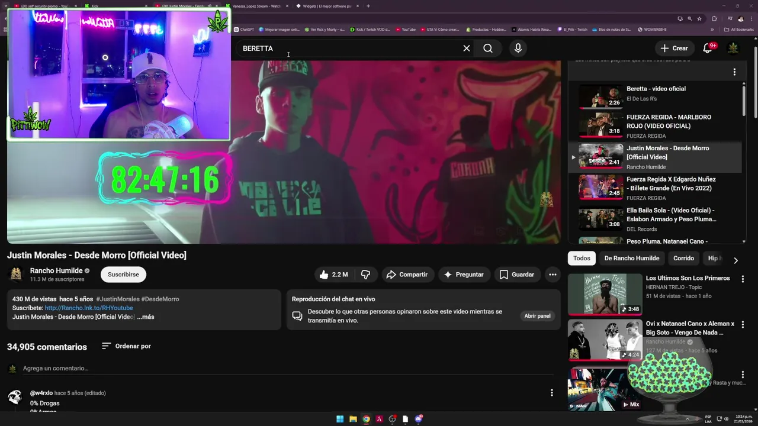The height and width of the screenshot is (426, 758).
Task: Open options menu for @w4rxlo comment
Action: [x=552, y=393]
